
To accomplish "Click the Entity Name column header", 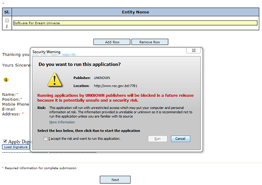I will click(x=135, y=12).
